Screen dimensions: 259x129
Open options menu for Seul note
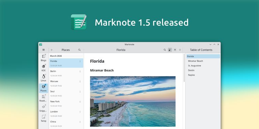click(80, 92)
